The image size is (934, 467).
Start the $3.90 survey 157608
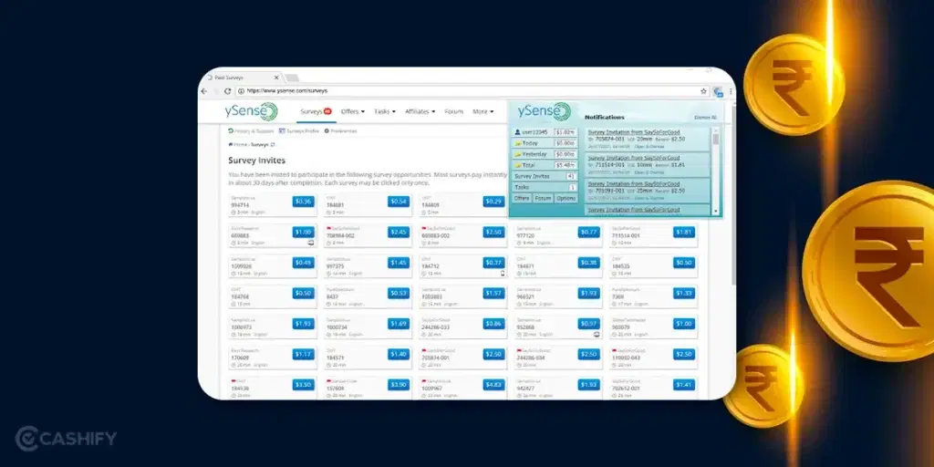click(x=399, y=385)
